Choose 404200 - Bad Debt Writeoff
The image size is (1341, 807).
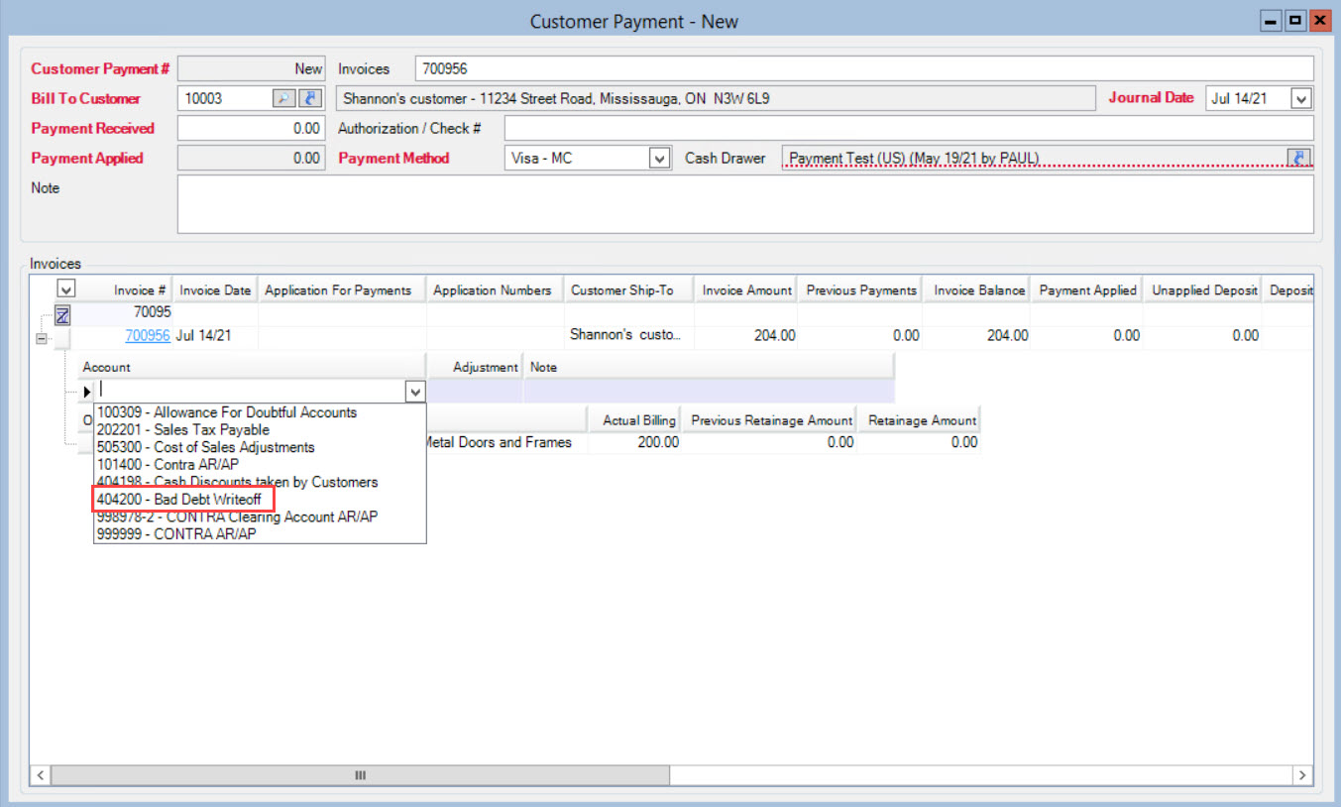(x=178, y=500)
